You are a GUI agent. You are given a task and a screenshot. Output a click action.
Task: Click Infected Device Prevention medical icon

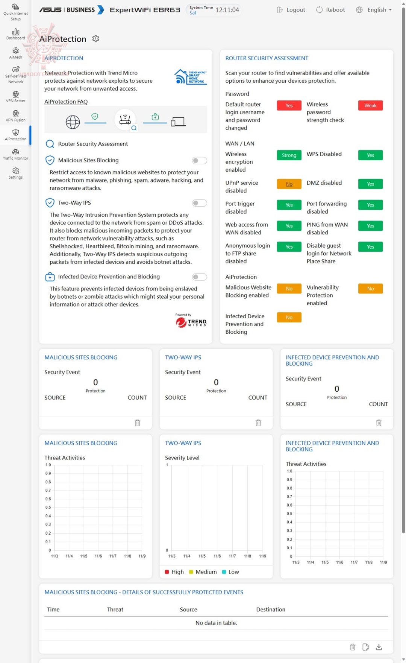click(50, 277)
